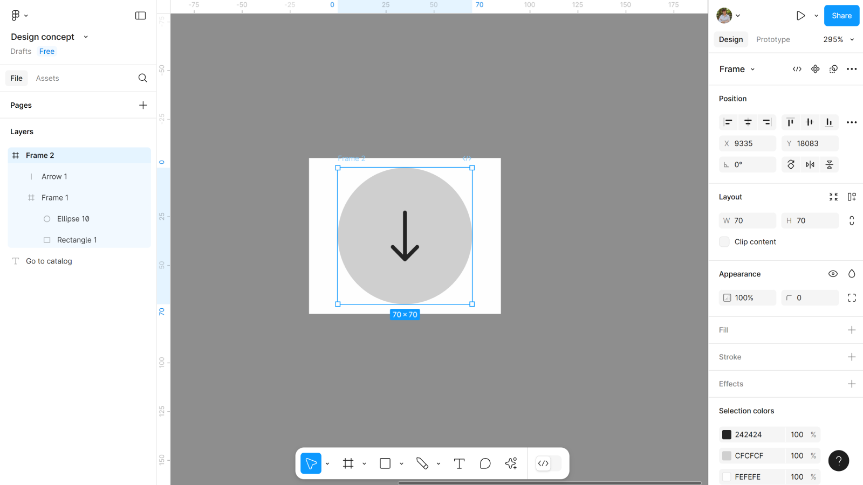Pick the Frame tool
The width and height of the screenshot is (863, 485).
click(x=348, y=463)
